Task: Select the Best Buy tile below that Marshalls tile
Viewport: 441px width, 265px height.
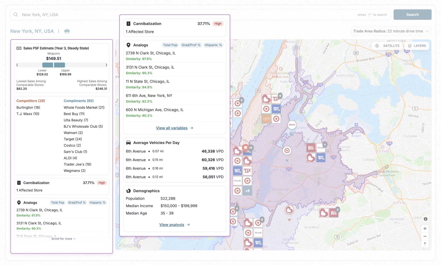Action: 321,158
